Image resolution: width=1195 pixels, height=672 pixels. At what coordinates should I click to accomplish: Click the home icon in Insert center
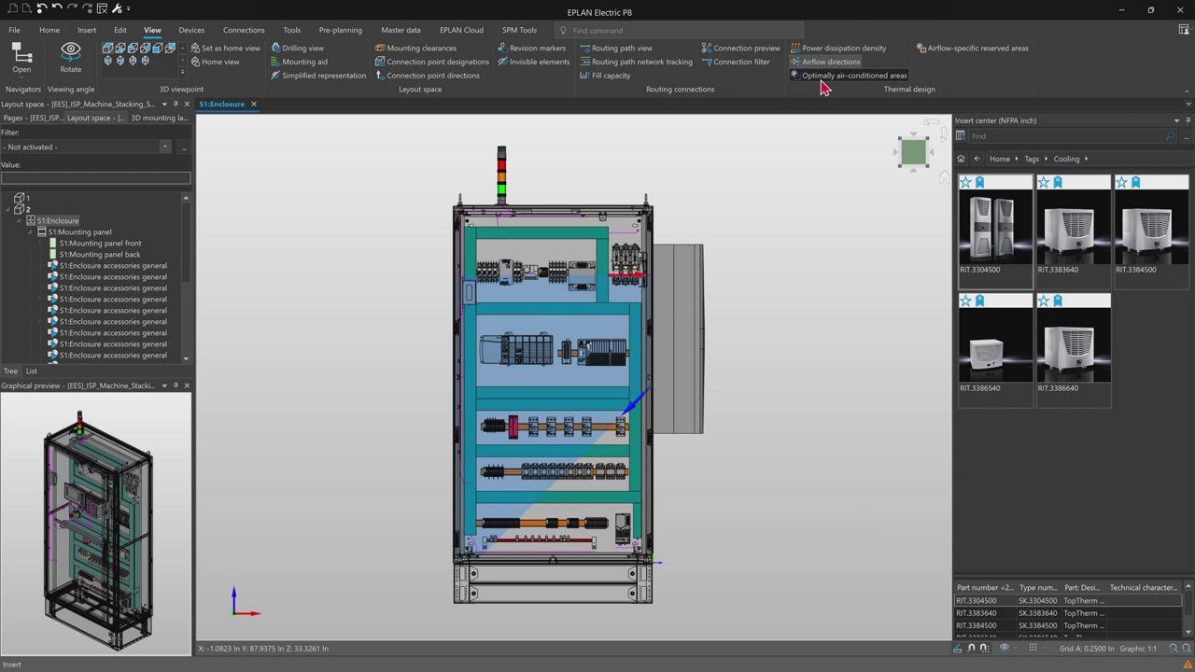[x=961, y=159]
